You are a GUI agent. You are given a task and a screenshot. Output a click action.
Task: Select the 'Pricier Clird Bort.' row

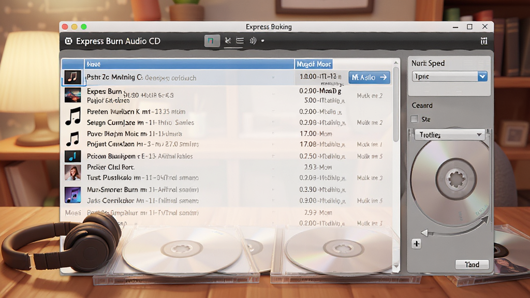point(111,167)
